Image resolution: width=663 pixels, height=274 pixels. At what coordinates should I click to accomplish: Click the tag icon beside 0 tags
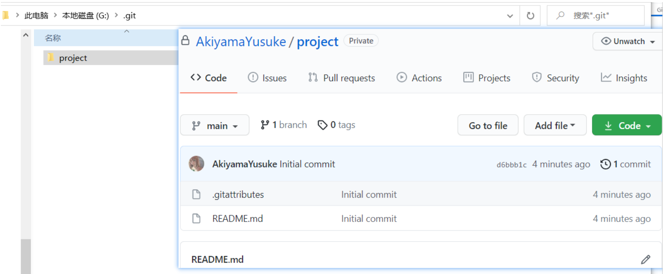pos(322,125)
